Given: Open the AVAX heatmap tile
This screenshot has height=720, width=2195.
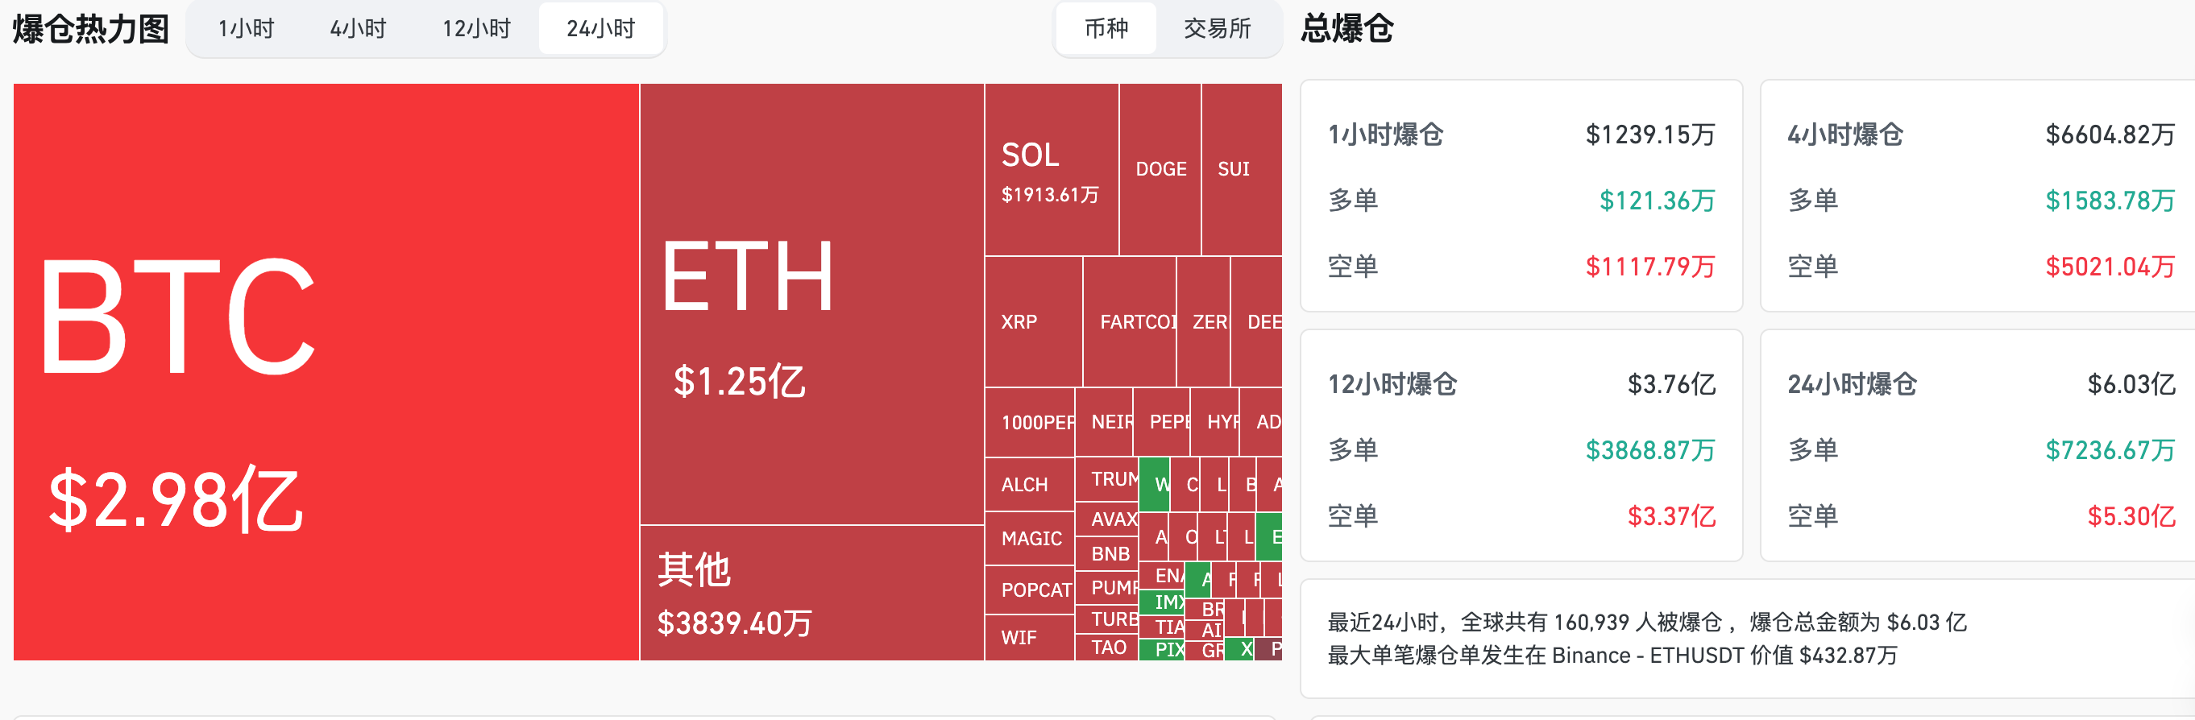Looking at the screenshot, I should pyautogui.click(x=1108, y=519).
